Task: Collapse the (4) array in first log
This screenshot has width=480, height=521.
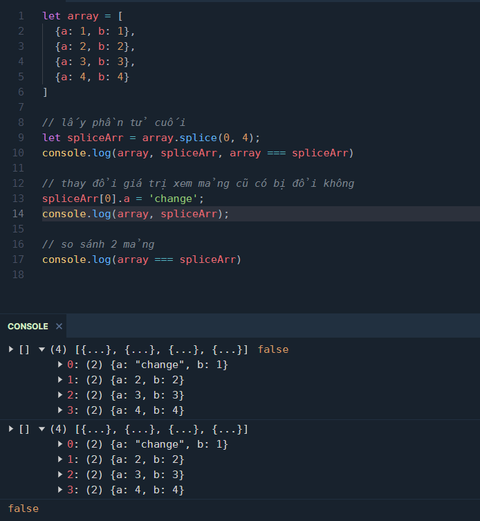Action: point(42,349)
